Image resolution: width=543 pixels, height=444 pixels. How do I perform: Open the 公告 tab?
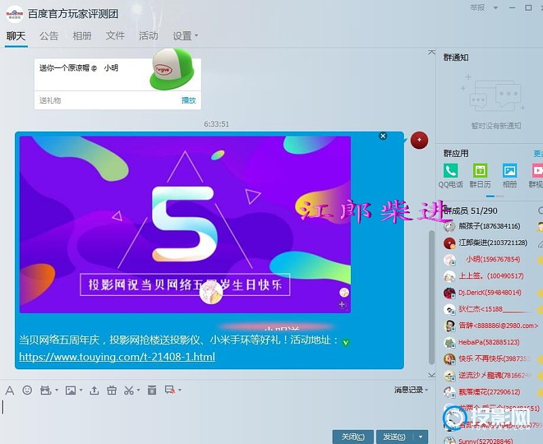point(49,36)
